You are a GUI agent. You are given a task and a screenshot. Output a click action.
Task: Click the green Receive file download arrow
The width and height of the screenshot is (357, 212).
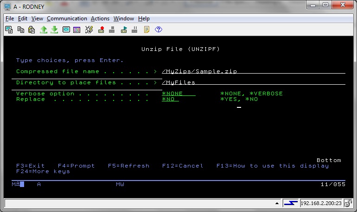click(x=54, y=30)
